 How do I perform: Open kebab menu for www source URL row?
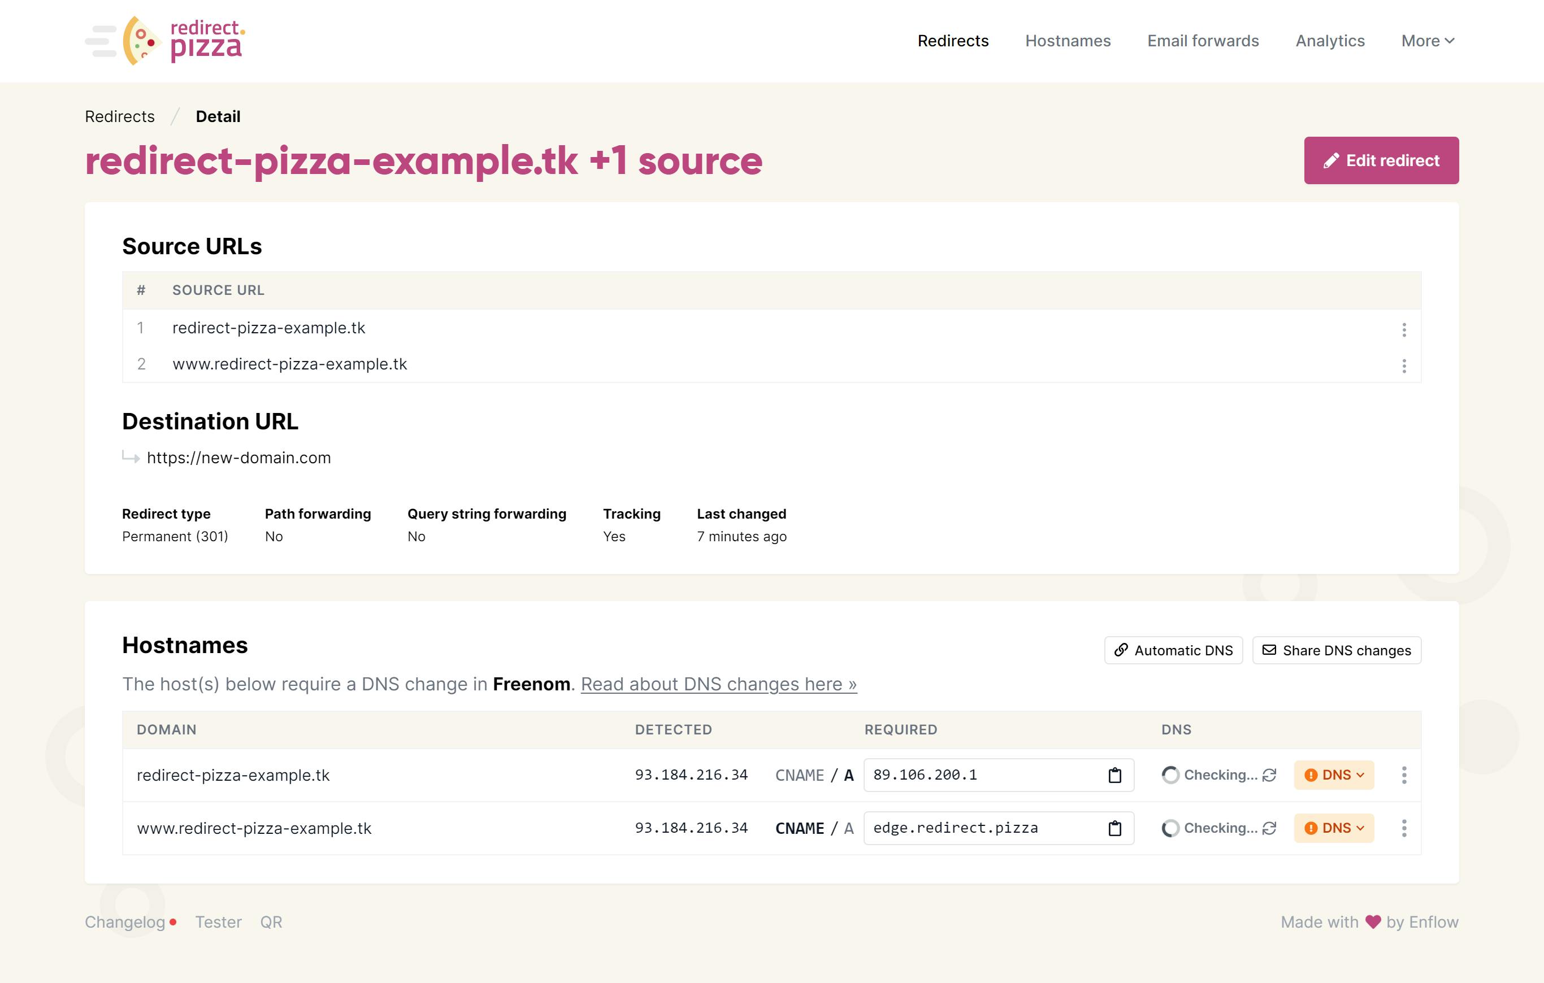(1404, 366)
